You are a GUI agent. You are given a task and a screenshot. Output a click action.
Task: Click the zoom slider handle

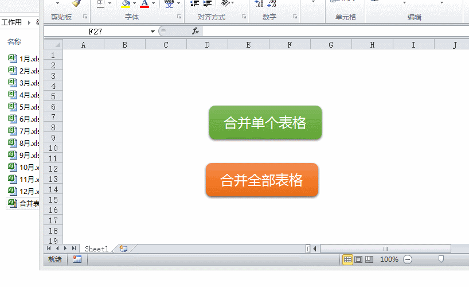click(x=440, y=259)
